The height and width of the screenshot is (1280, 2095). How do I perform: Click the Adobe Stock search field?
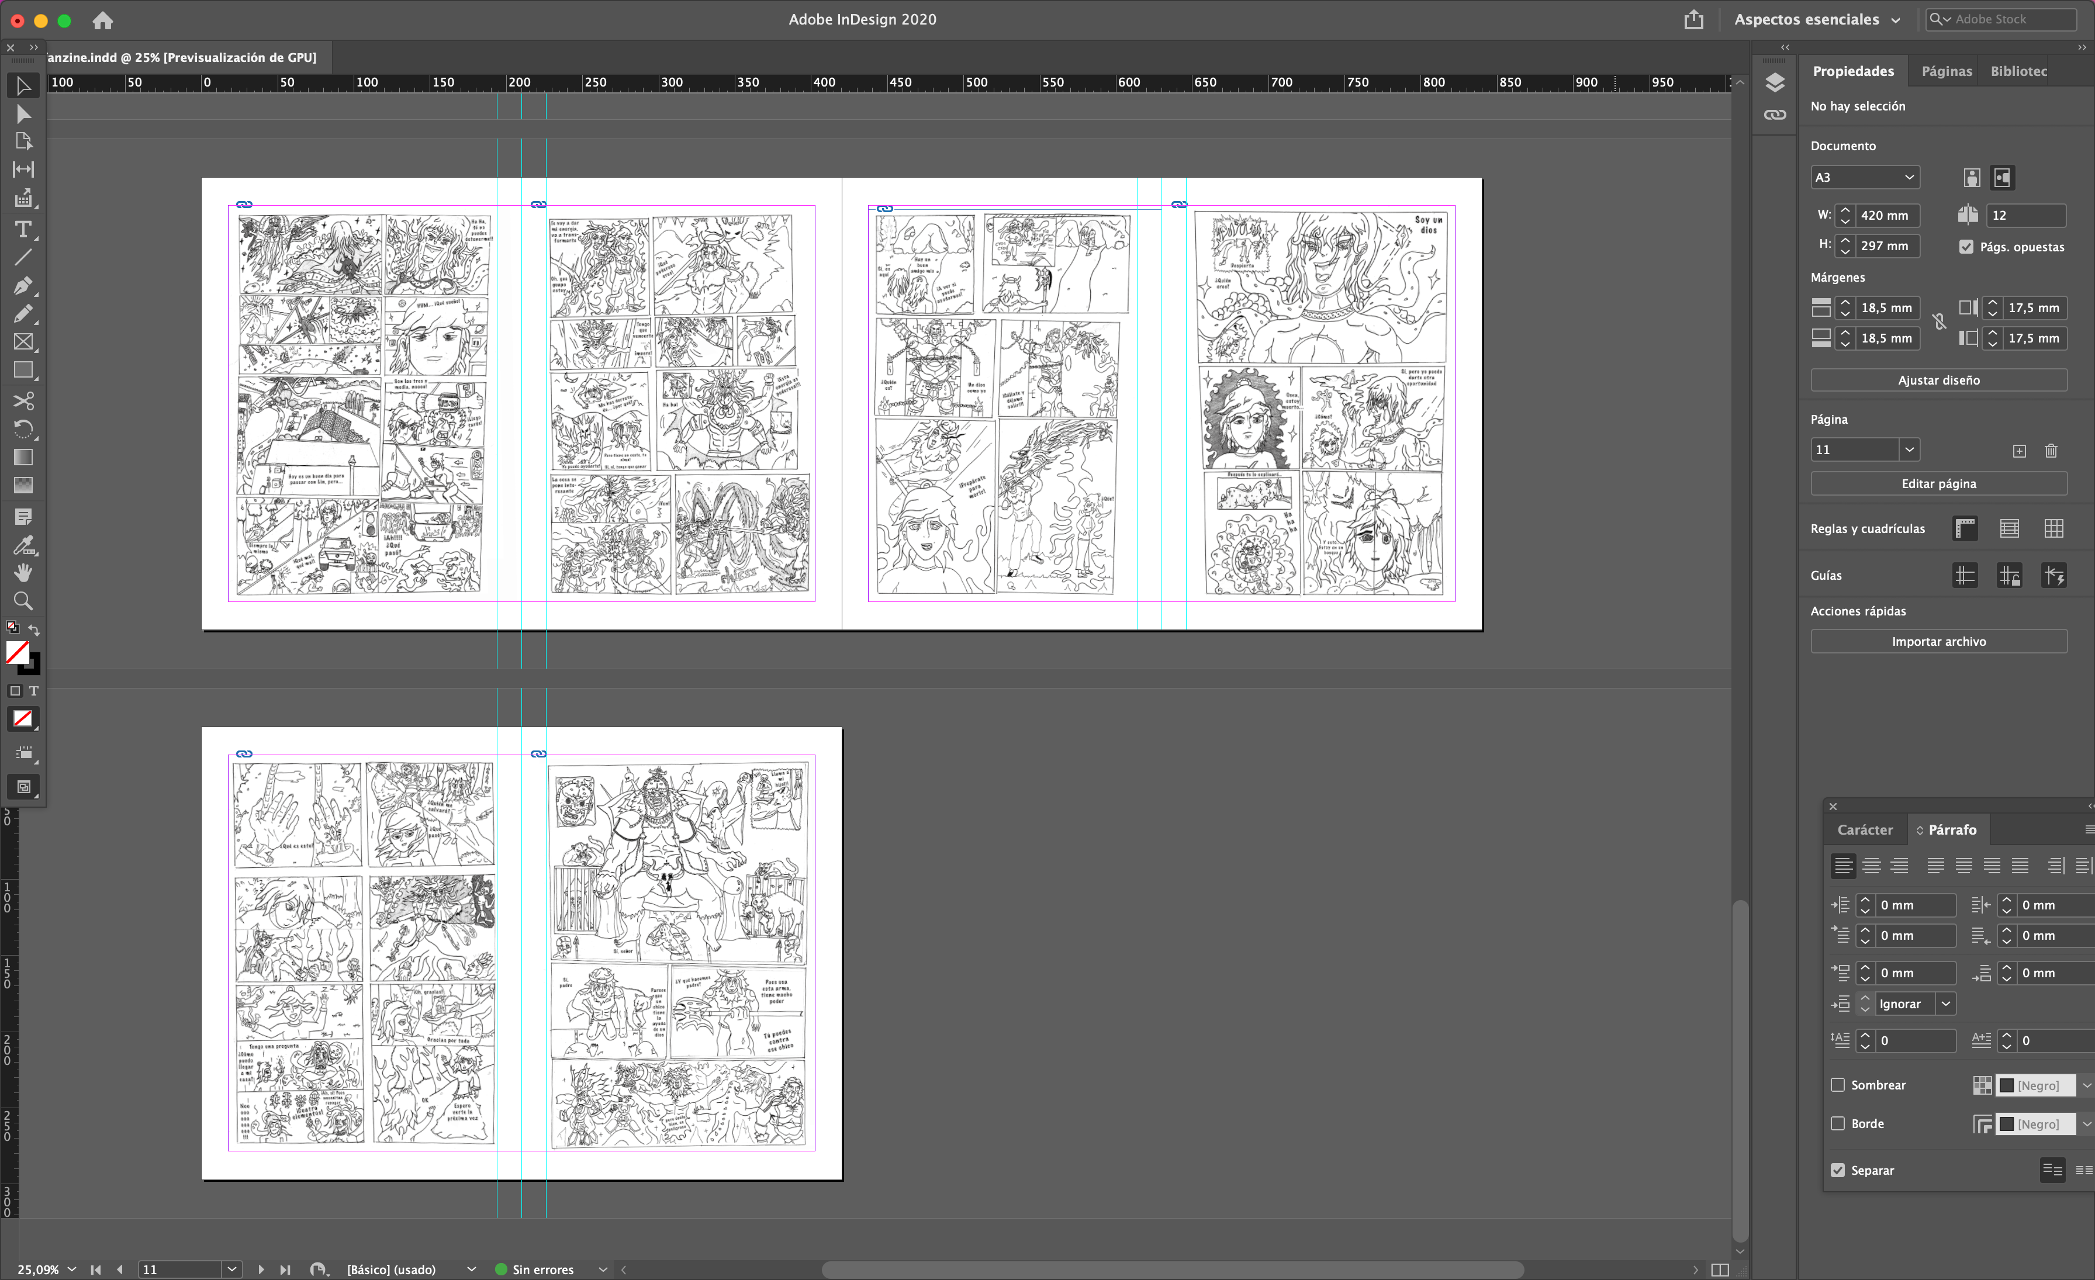click(x=2001, y=19)
